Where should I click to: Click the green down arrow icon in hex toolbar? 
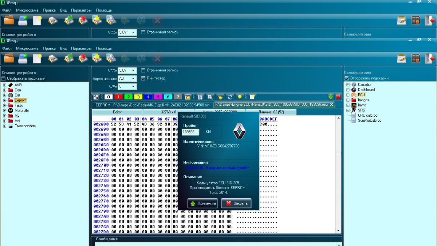pyautogui.click(x=331, y=97)
